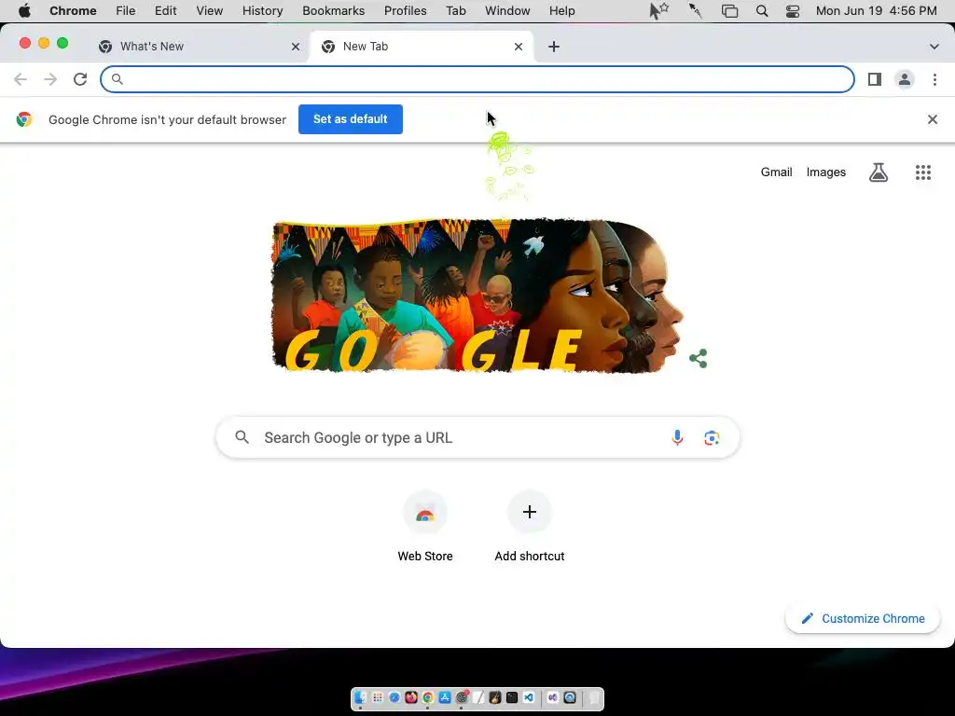Click the Customize Chrome button
The height and width of the screenshot is (716, 955).
863,619
